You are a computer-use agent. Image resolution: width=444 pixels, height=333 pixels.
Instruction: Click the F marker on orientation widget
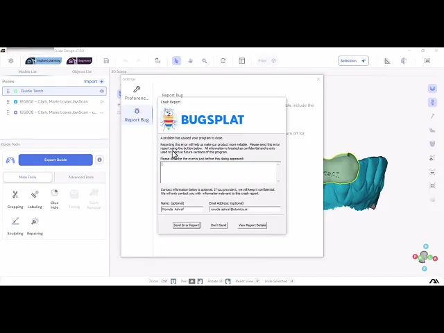424,268
